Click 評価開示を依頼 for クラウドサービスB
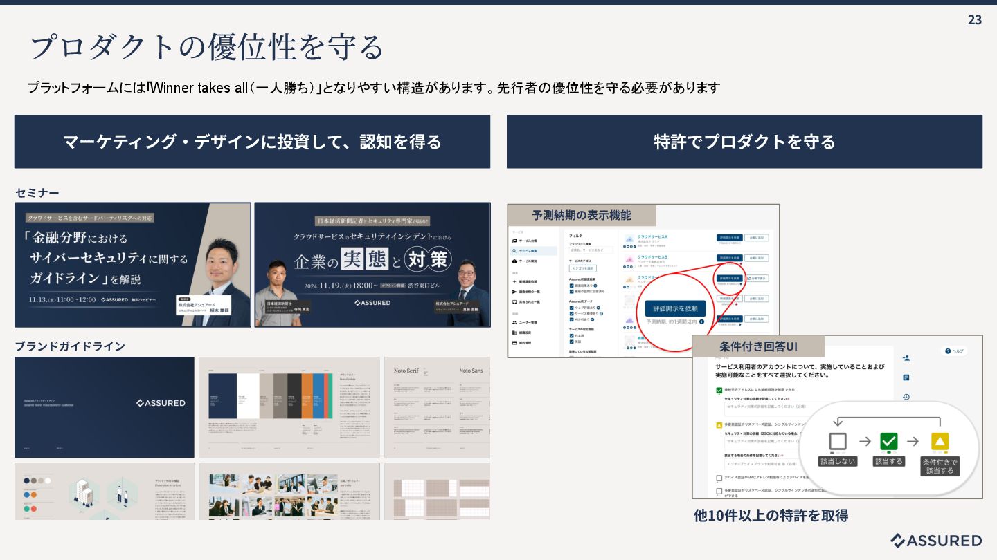Screen dimensions: 997x560 click(730, 258)
